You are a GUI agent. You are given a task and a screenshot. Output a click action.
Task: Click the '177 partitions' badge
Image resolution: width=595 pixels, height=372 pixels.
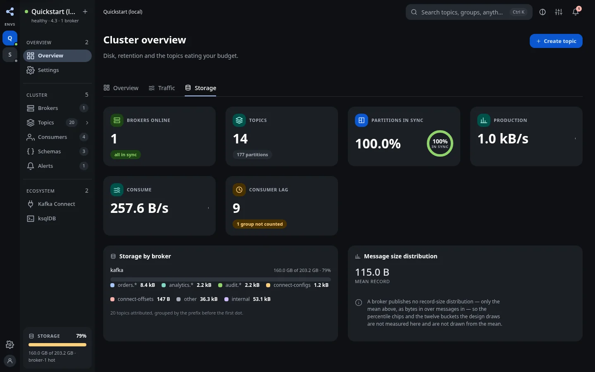(252, 155)
